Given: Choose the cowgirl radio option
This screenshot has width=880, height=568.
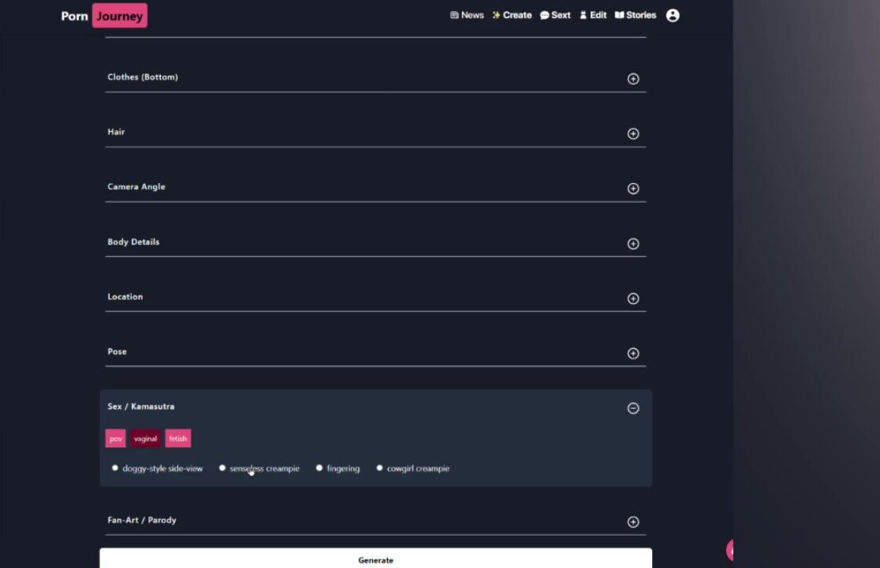Looking at the screenshot, I should click(379, 468).
